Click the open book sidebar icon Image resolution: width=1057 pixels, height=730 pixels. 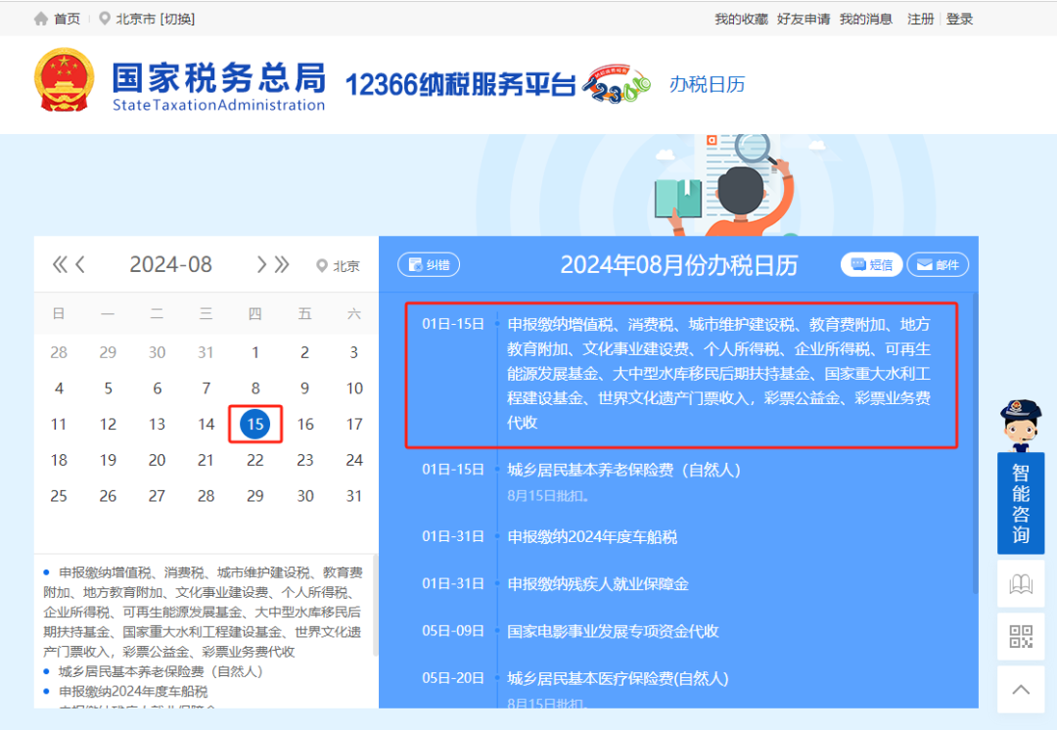click(1021, 584)
